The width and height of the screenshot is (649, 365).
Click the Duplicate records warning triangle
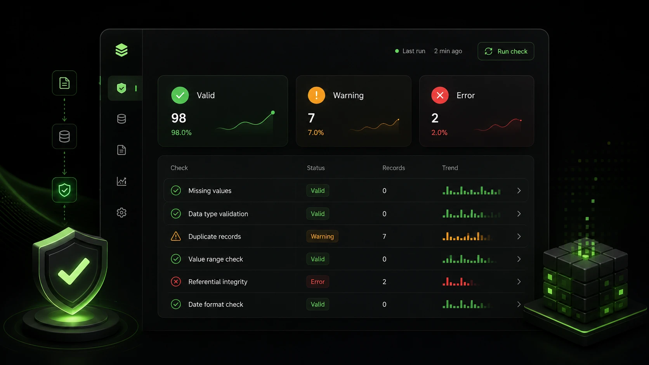click(176, 236)
